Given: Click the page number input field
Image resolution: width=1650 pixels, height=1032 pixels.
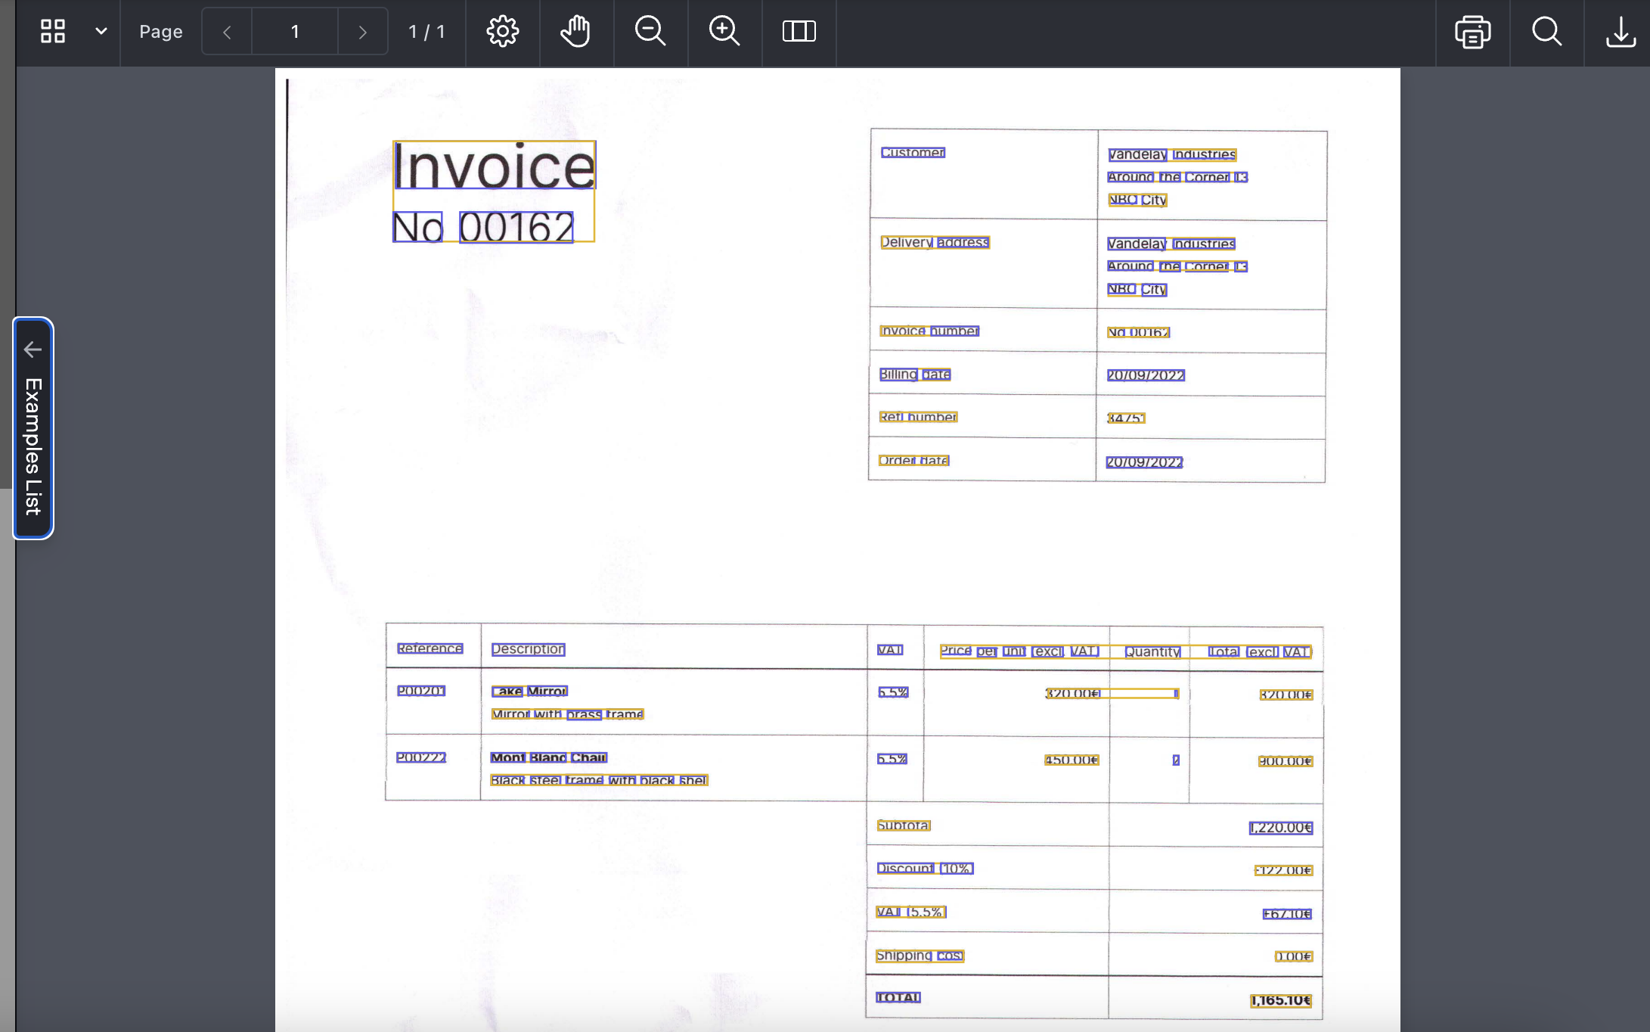Looking at the screenshot, I should click(295, 32).
